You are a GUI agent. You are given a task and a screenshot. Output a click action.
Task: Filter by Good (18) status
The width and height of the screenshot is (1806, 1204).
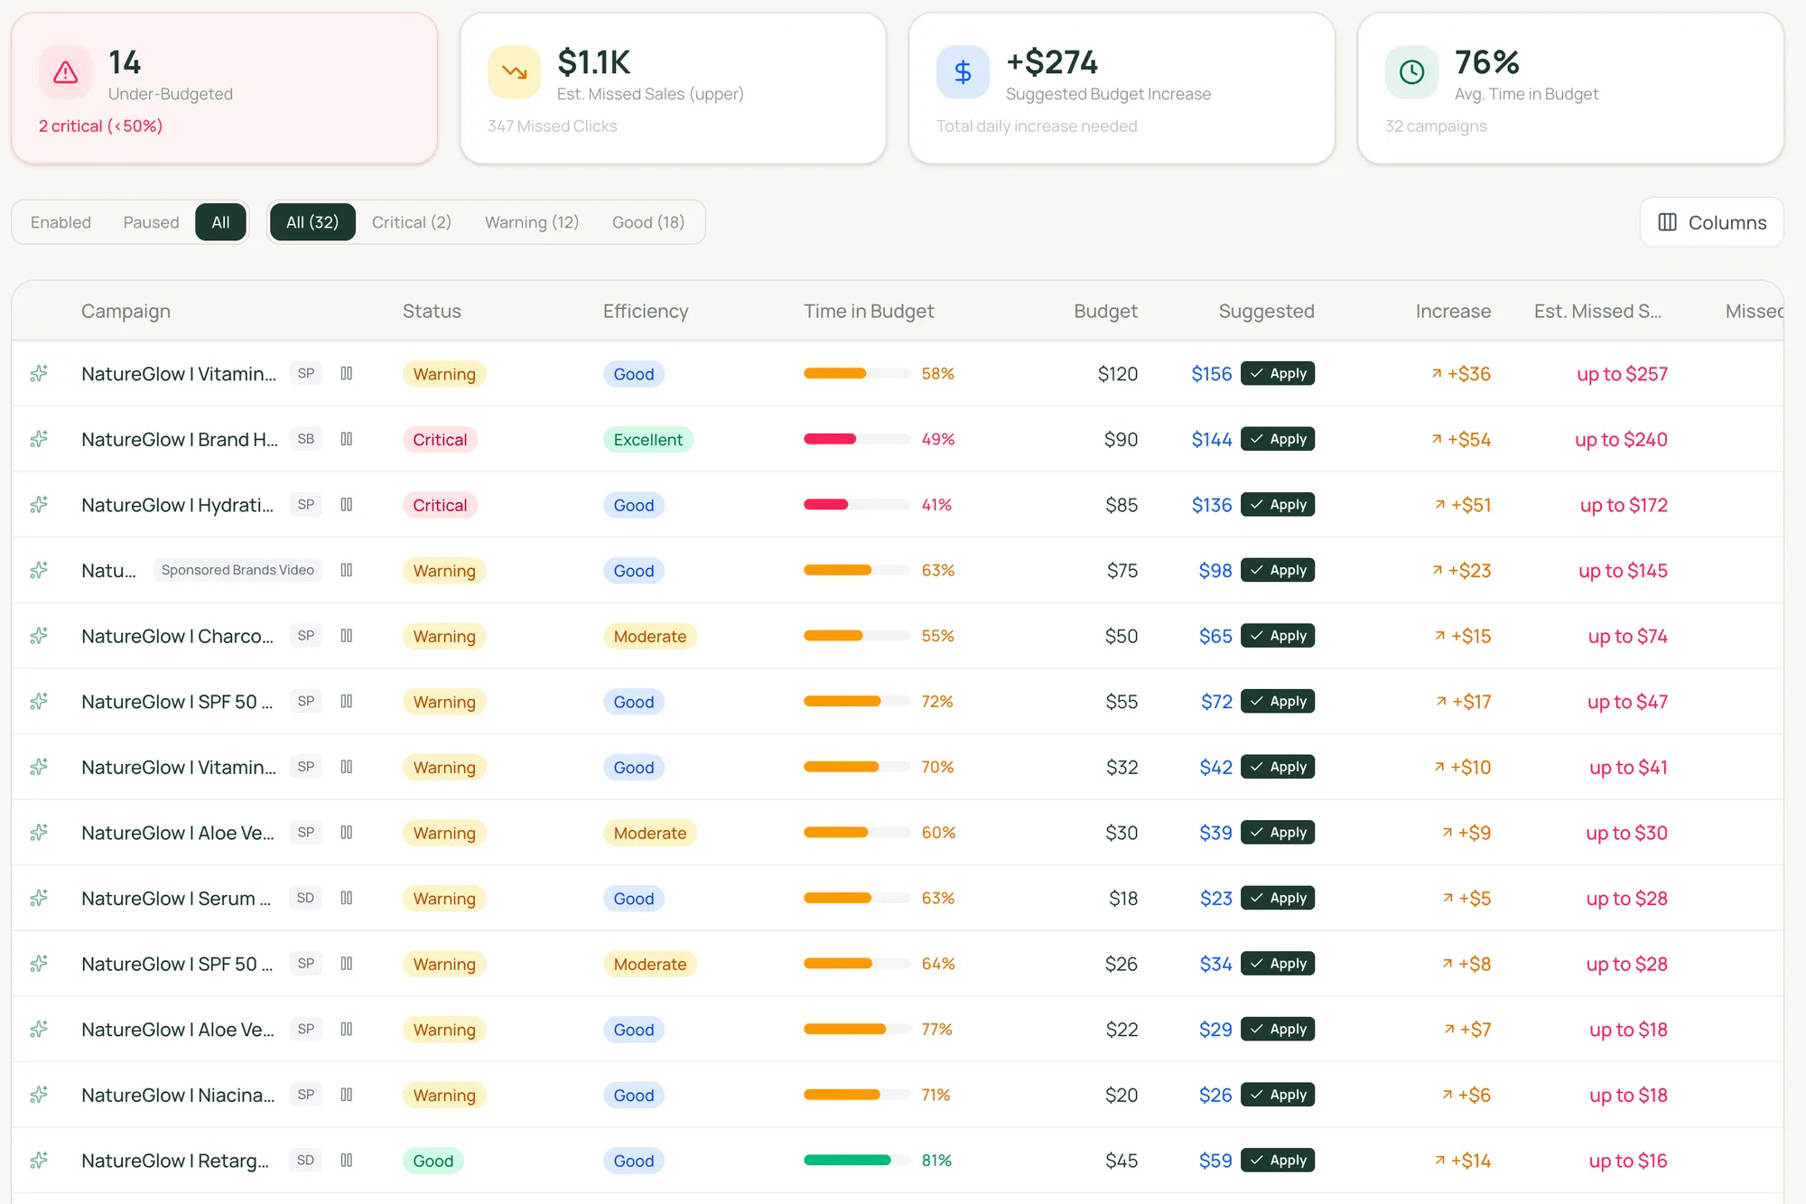point(648,222)
